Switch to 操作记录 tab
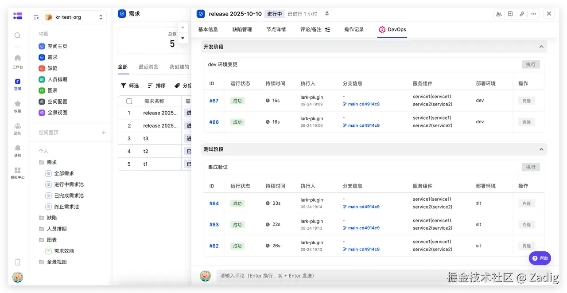Screen dimensions: 567x293 [x=354, y=30]
